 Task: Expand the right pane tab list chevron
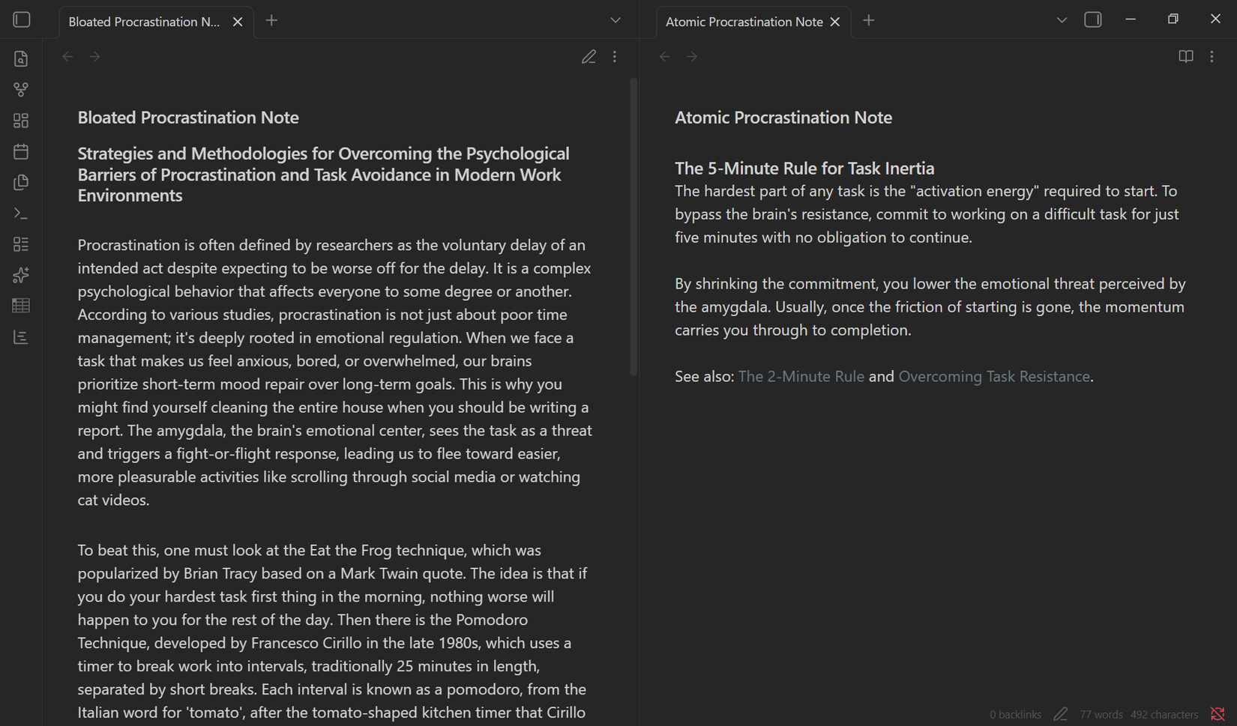click(x=1062, y=20)
